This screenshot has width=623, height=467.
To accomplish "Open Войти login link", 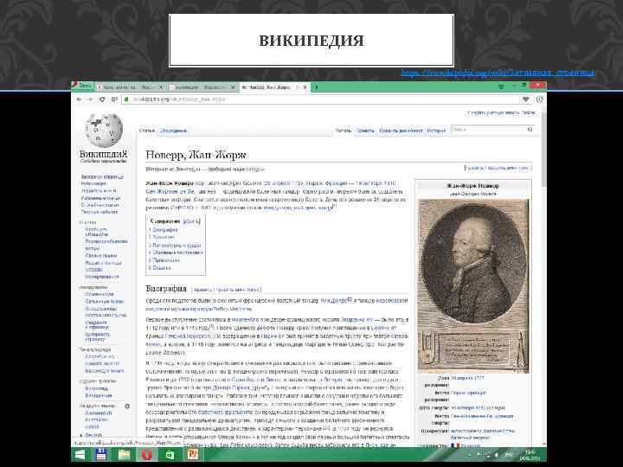I will click(x=529, y=112).
